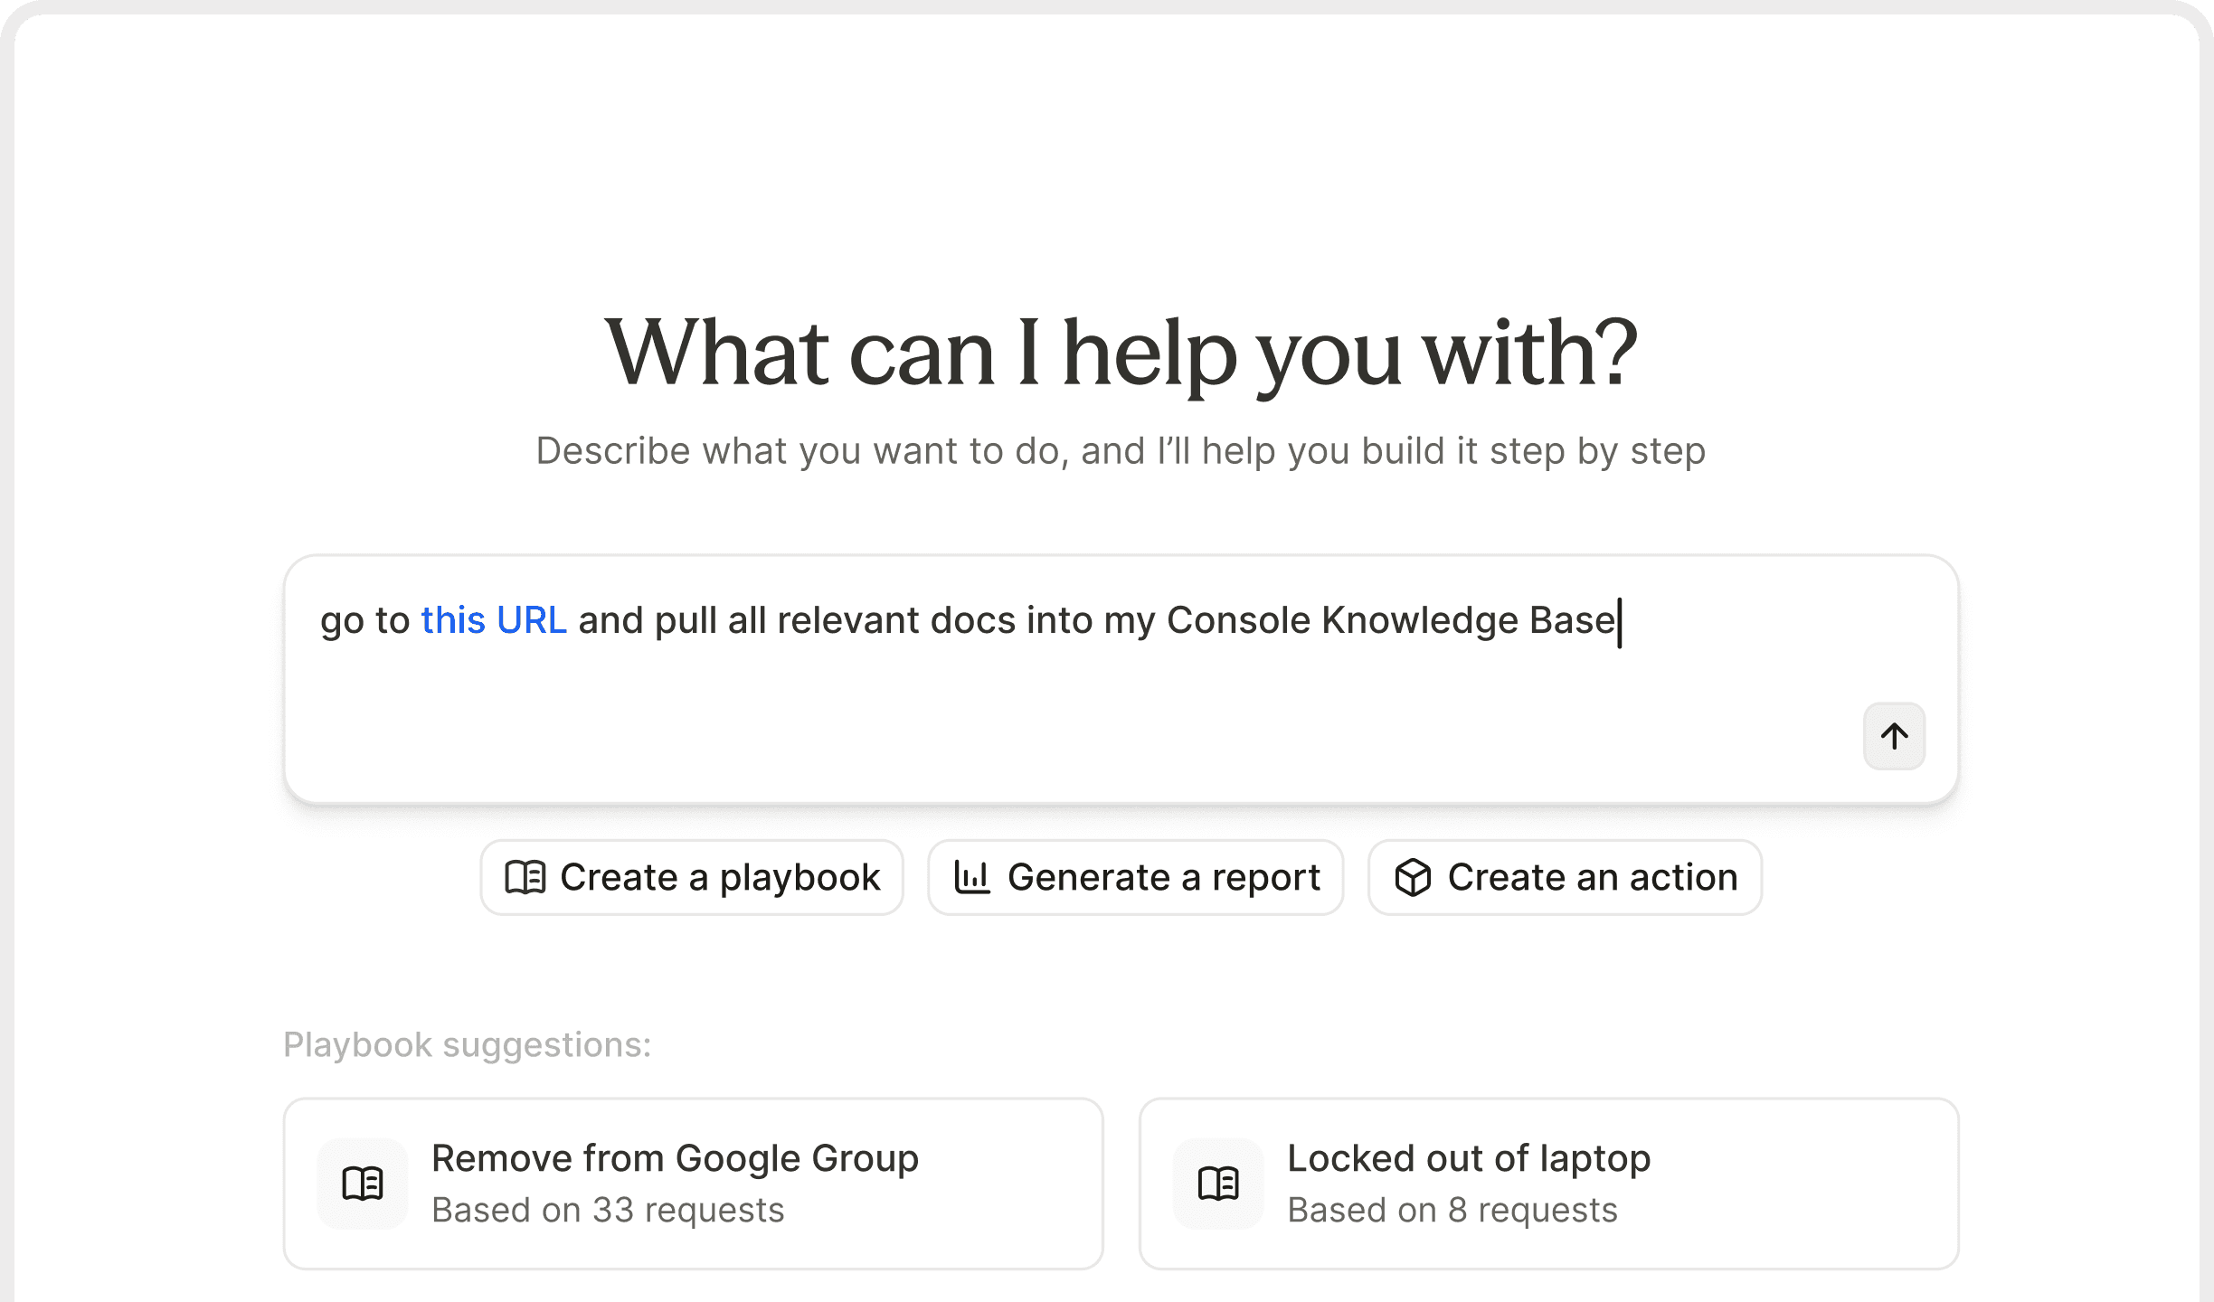Click the "Based on 33 requests" subtitle

[608, 1210]
